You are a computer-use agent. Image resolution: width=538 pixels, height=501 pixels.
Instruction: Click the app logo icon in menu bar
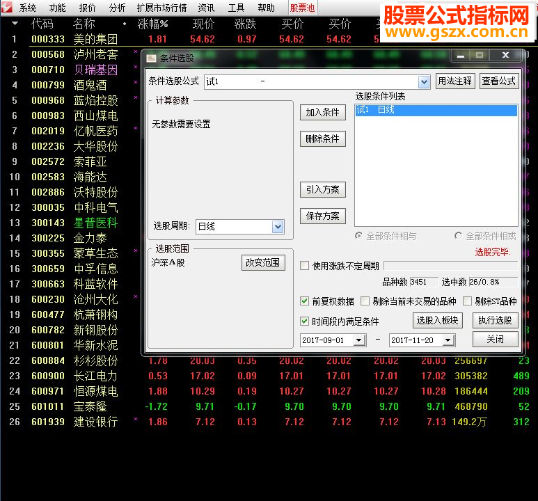[x=6, y=7]
